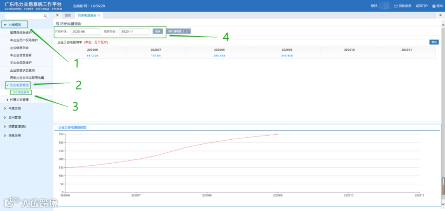The width and height of the screenshot is (445, 211).
Task: Select 历史电量查询 in the sidebar
Action: coord(21,92)
